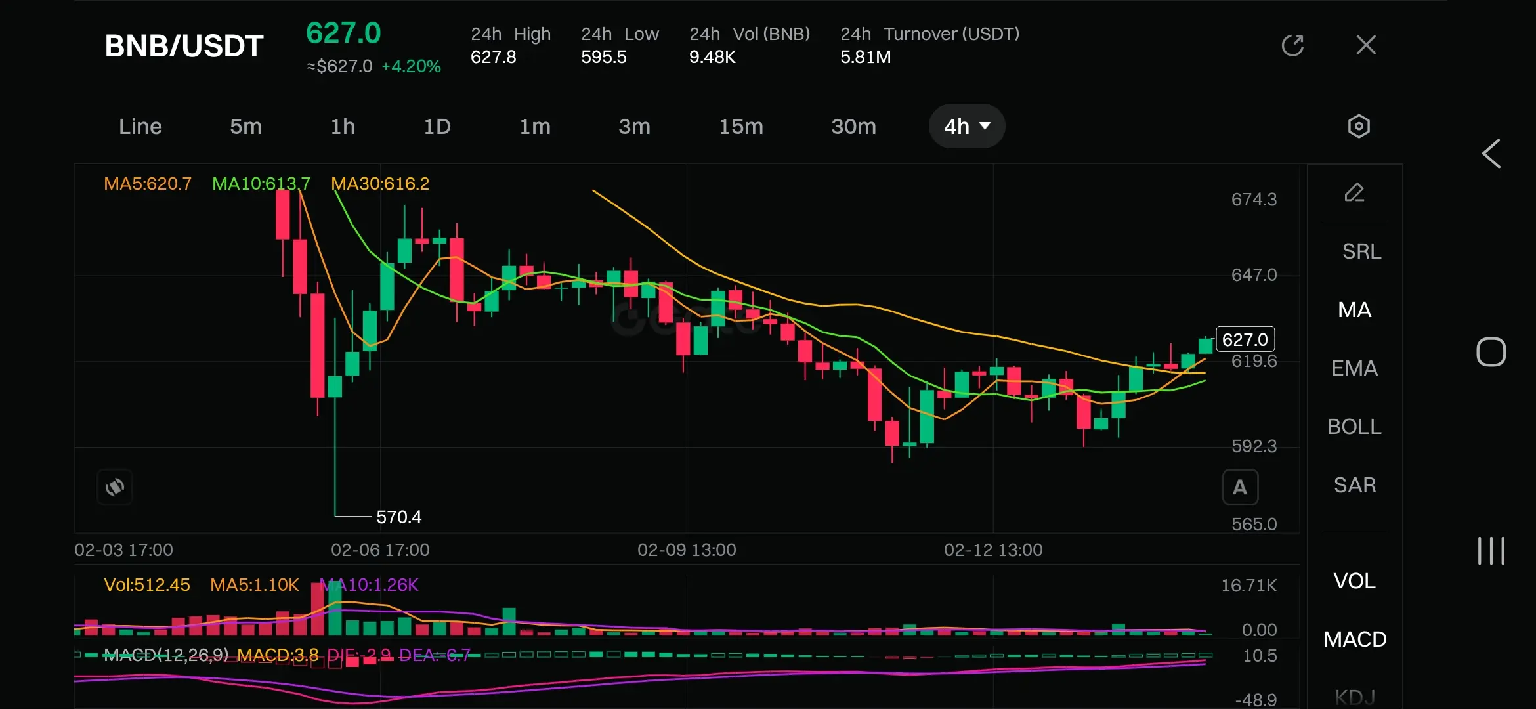Toggle the MA indicator on
1536x709 pixels.
tap(1354, 310)
